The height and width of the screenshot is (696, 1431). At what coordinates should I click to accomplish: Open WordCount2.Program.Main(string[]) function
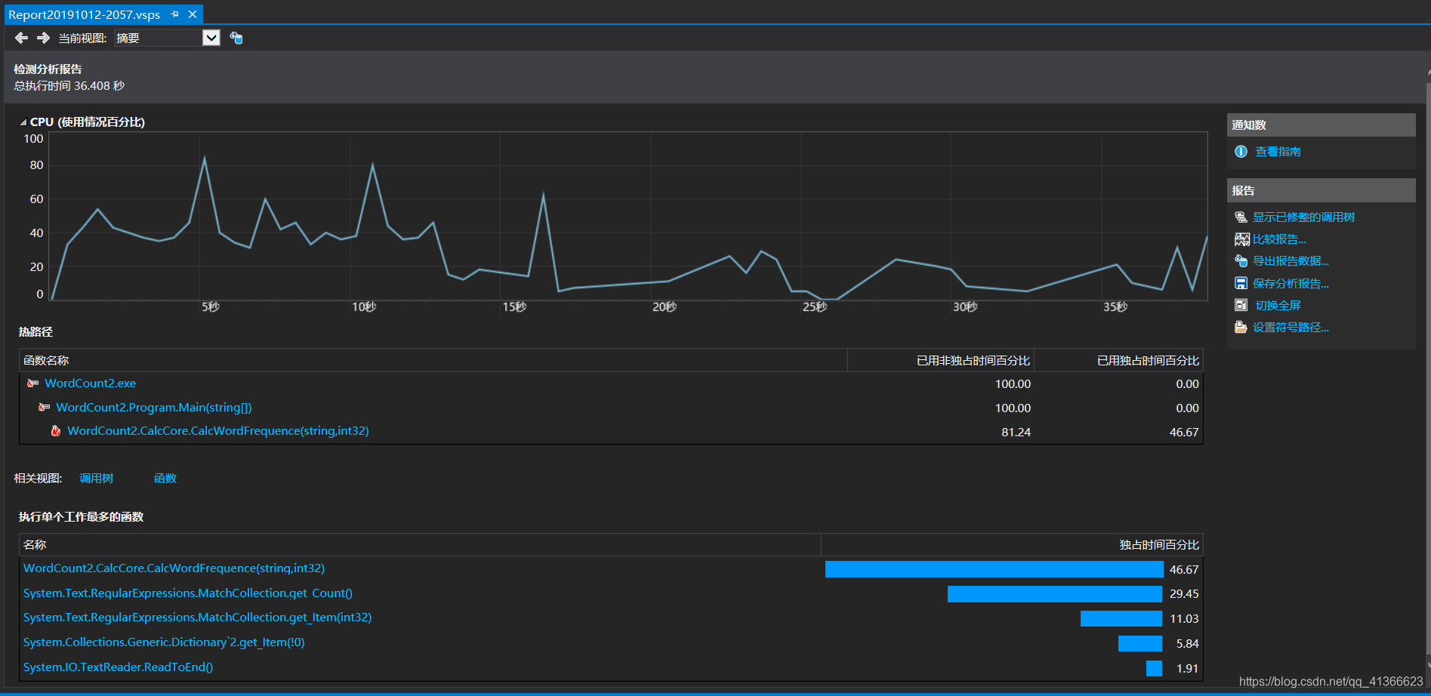tap(154, 408)
